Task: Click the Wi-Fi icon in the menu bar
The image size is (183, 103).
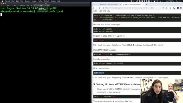Action: (157, 1)
